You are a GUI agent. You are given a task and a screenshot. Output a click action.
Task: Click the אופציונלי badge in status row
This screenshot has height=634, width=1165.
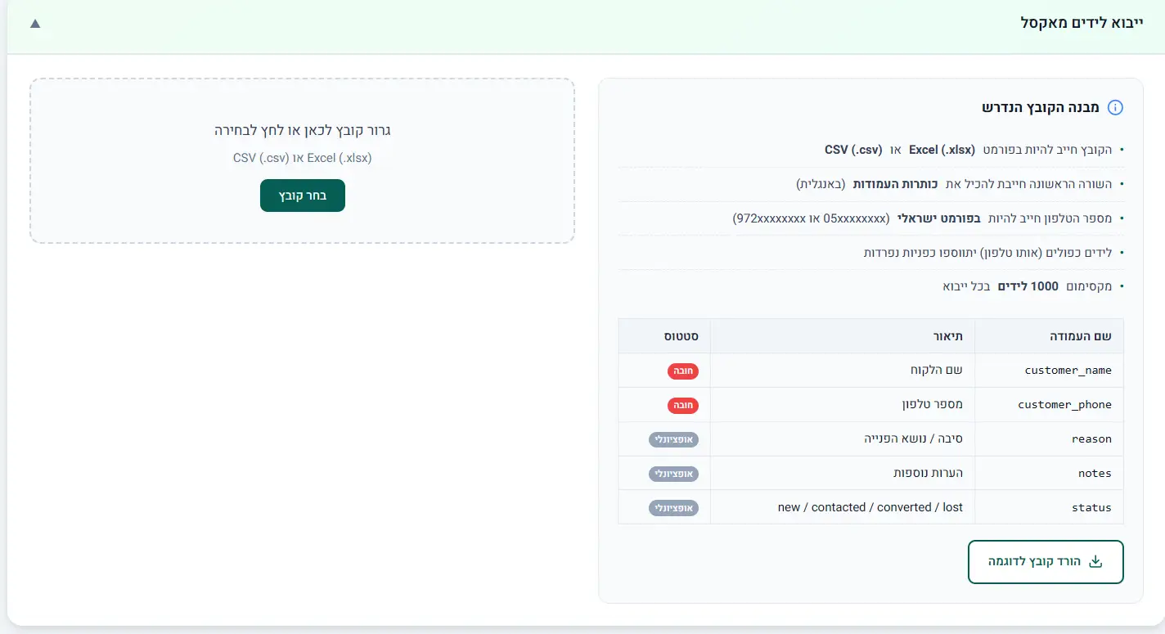click(x=674, y=508)
